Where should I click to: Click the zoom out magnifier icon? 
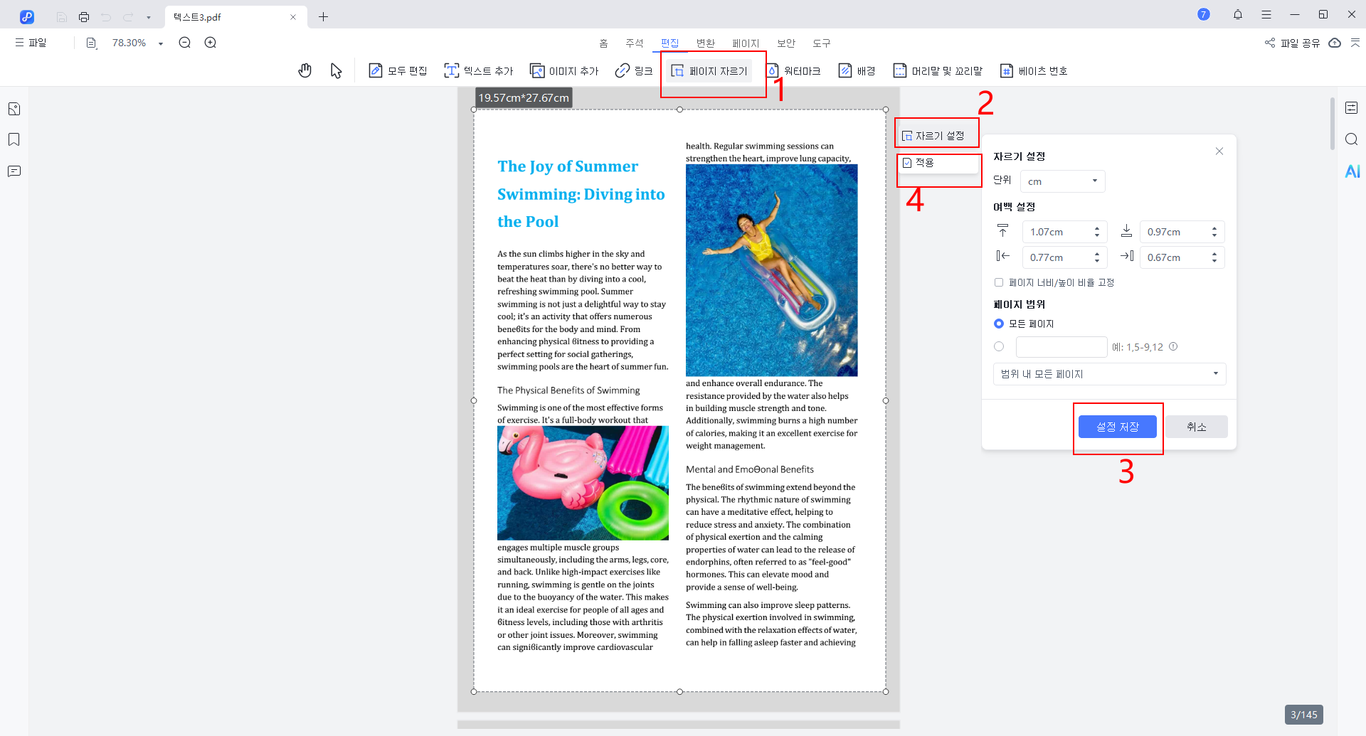click(185, 43)
